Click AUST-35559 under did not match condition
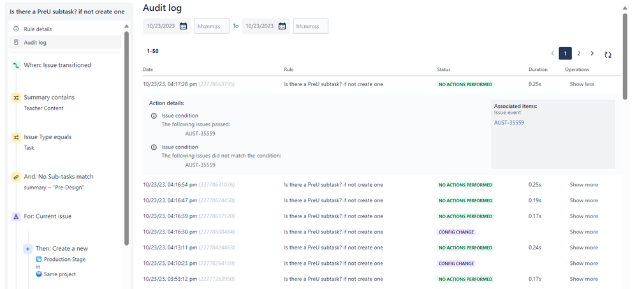This screenshot has width=637, height=289. point(200,165)
